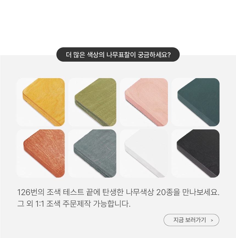The height and width of the screenshot is (238, 236).
Task: Click the text about 126 color tests
Action: pyautogui.click(x=118, y=192)
